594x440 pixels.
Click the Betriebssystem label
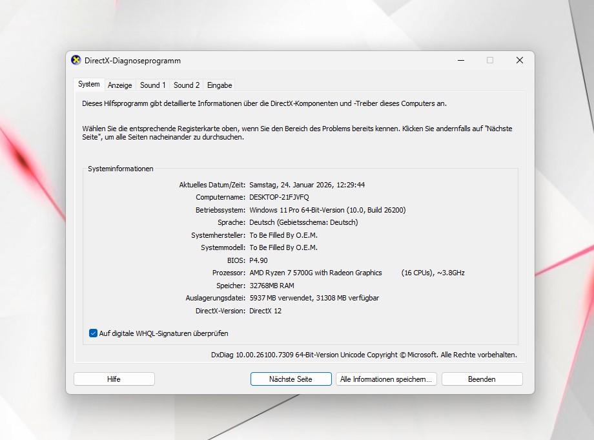pyautogui.click(x=220, y=210)
